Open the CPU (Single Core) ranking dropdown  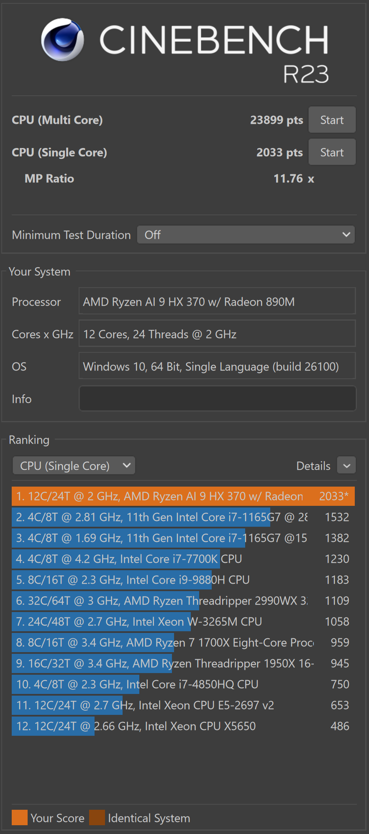pyautogui.click(x=74, y=466)
